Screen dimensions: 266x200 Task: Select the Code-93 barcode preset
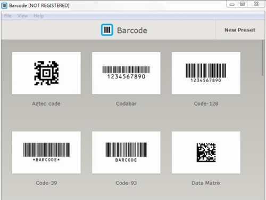click(126, 153)
